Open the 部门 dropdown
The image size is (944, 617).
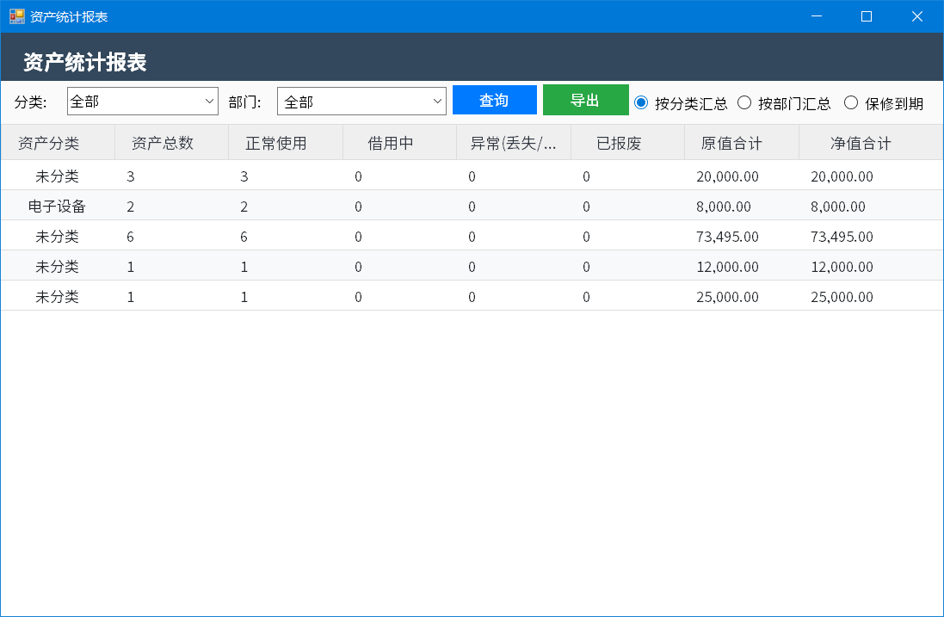(361, 102)
